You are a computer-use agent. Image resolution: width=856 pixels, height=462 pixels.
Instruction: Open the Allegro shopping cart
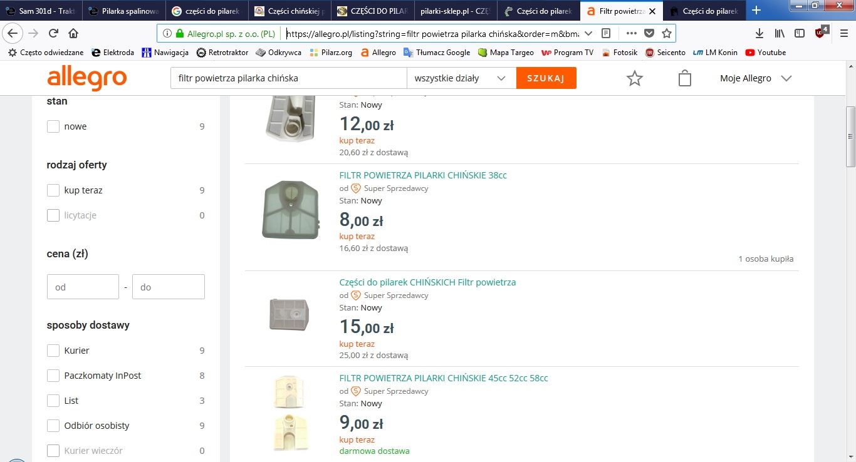click(685, 78)
